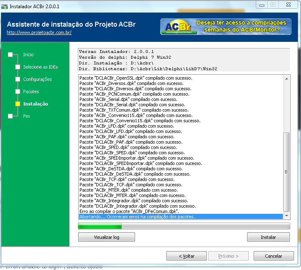
Task: Select the DCLACBr_DeSTDA.dpk log line
Action: 181,174
